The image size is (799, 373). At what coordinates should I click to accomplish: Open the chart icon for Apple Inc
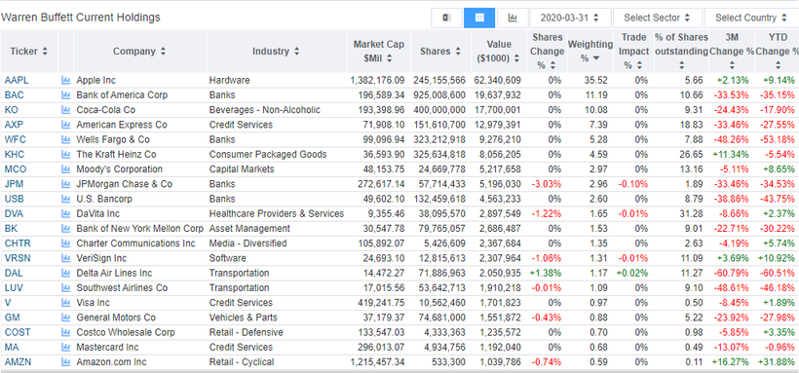point(65,80)
